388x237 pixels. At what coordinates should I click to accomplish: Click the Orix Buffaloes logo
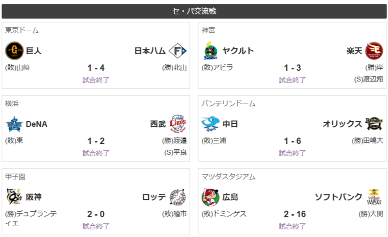click(x=374, y=123)
